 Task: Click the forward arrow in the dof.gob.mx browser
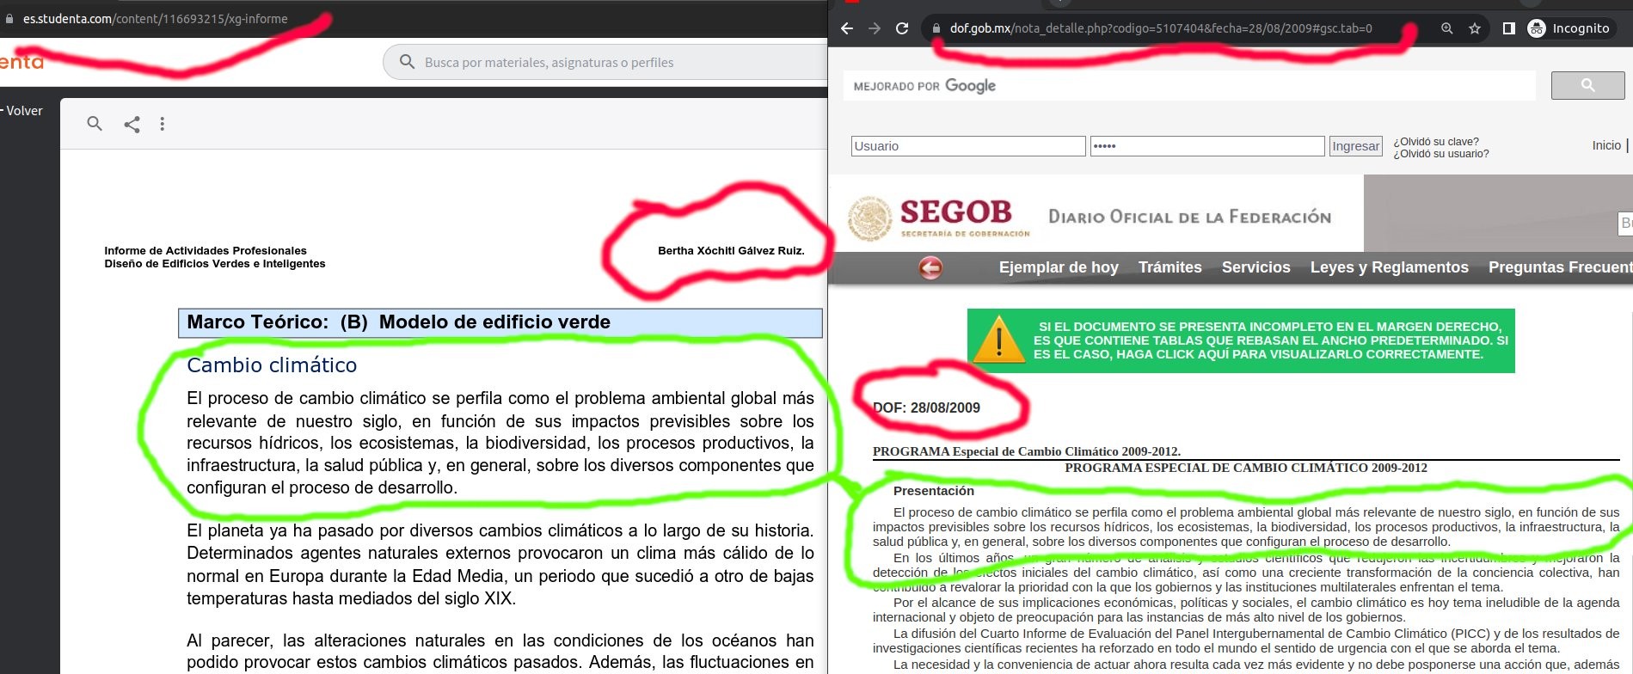[x=875, y=28]
